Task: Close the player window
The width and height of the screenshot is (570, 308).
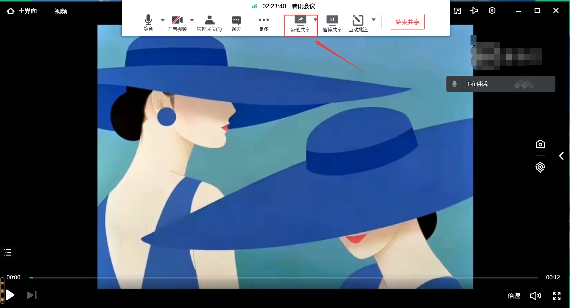Action: pyautogui.click(x=556, y=11)
